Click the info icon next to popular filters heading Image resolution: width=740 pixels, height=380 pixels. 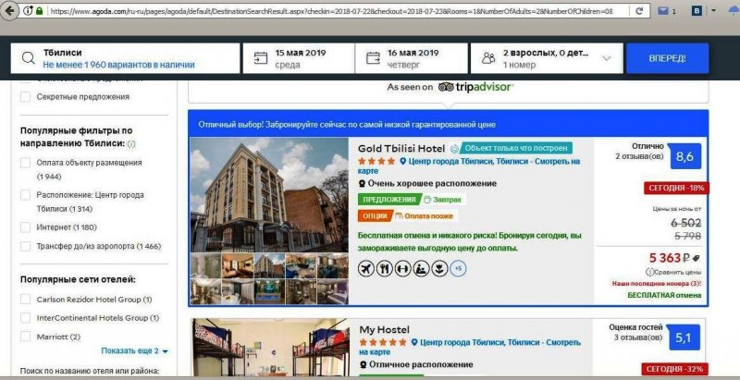[131, 144]
